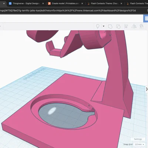Open dropdown arrow beside the lightbulb
The width and height of the screenshot is (148, 148).
tap(104, 26)
